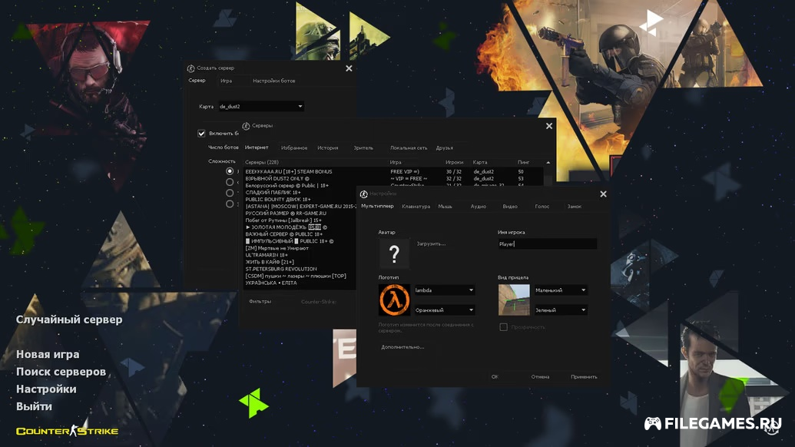Open the Клавиатура settings tab
795x447 pixels.
[x=416, y=207]
